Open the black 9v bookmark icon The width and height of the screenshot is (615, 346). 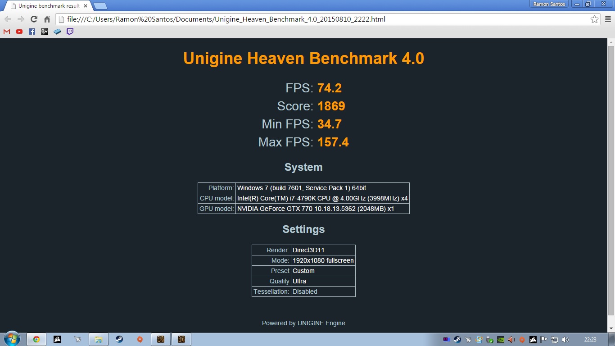[x=45, y=32]
